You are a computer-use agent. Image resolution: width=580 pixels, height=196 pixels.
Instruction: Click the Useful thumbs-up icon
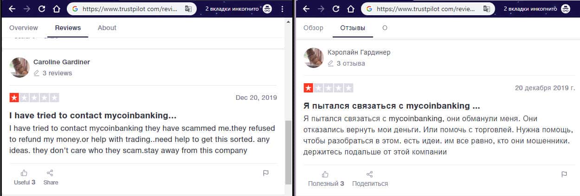tap(24, 173)
